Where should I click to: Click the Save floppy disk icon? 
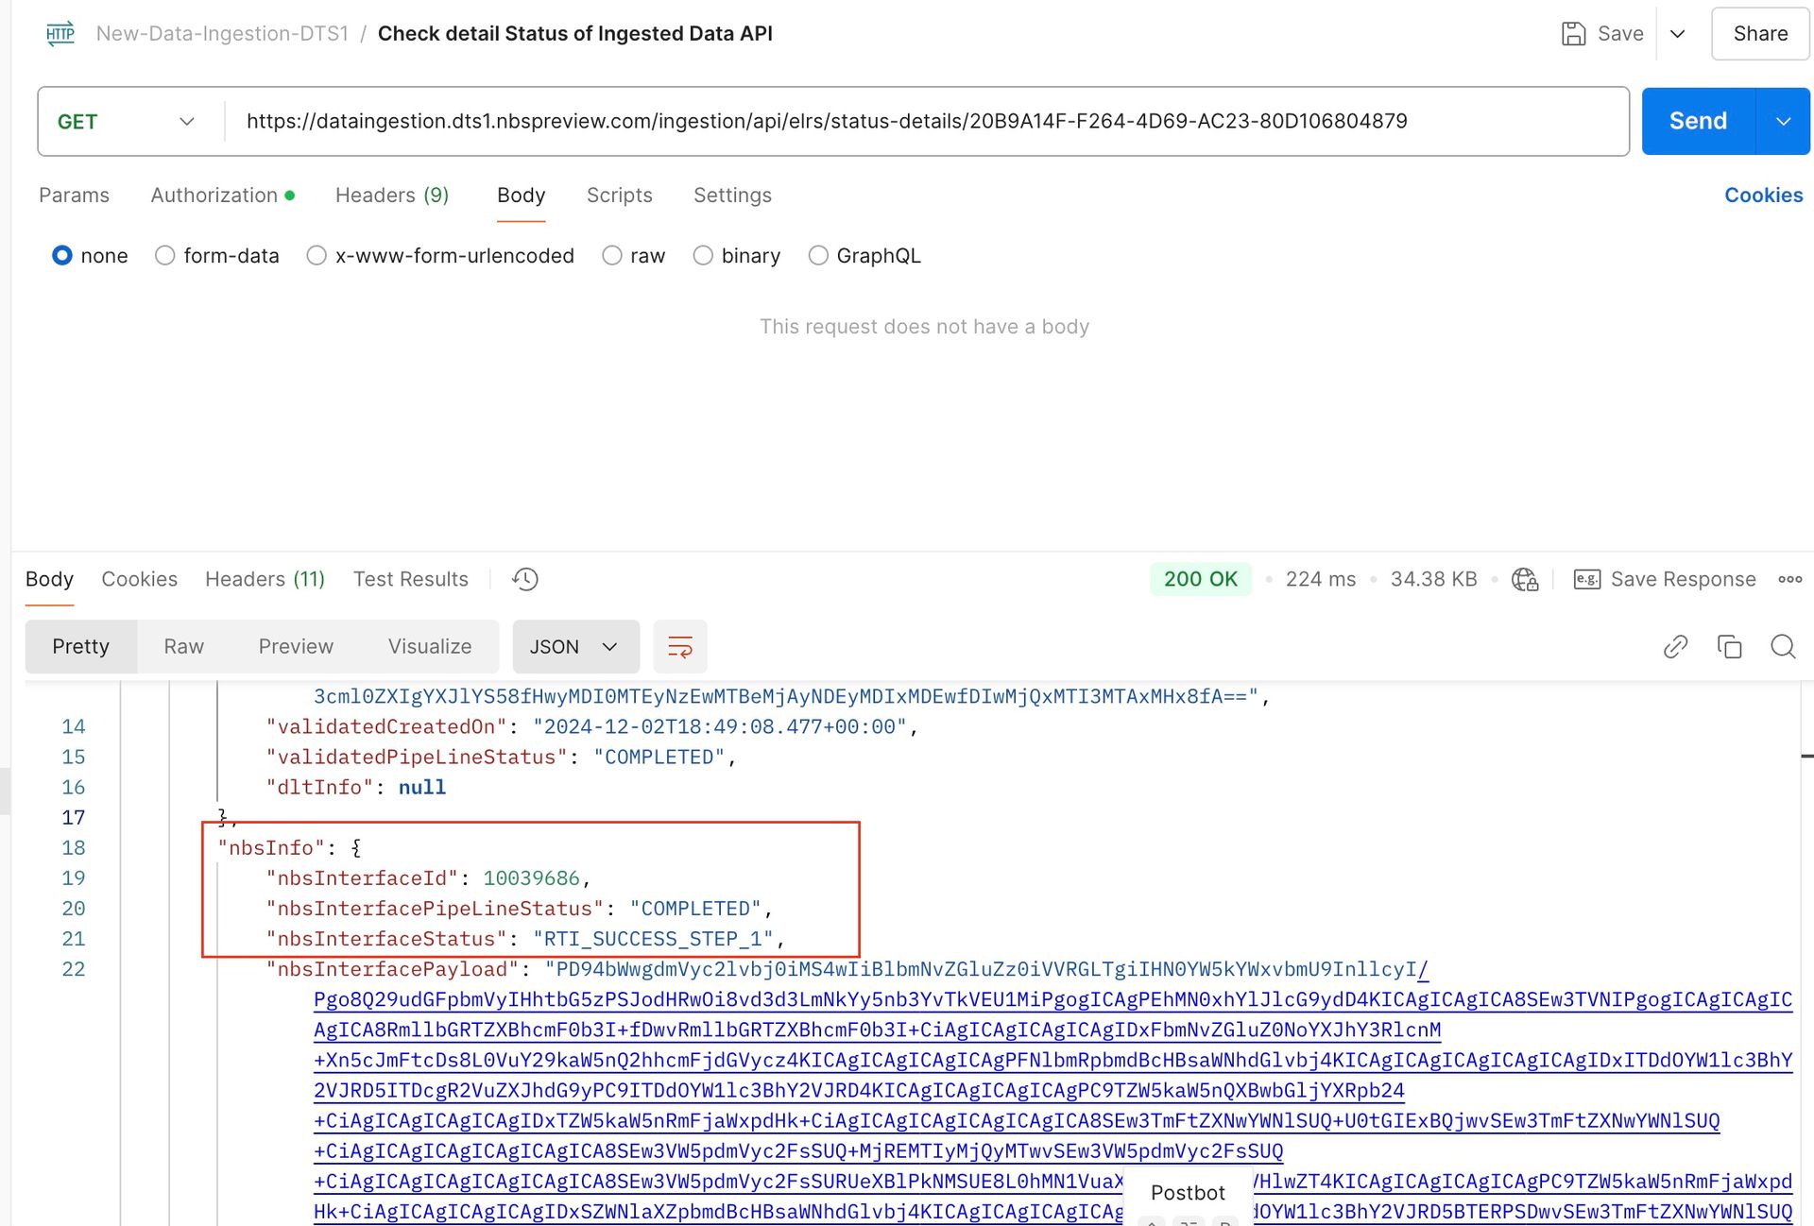click(1573, 34)
